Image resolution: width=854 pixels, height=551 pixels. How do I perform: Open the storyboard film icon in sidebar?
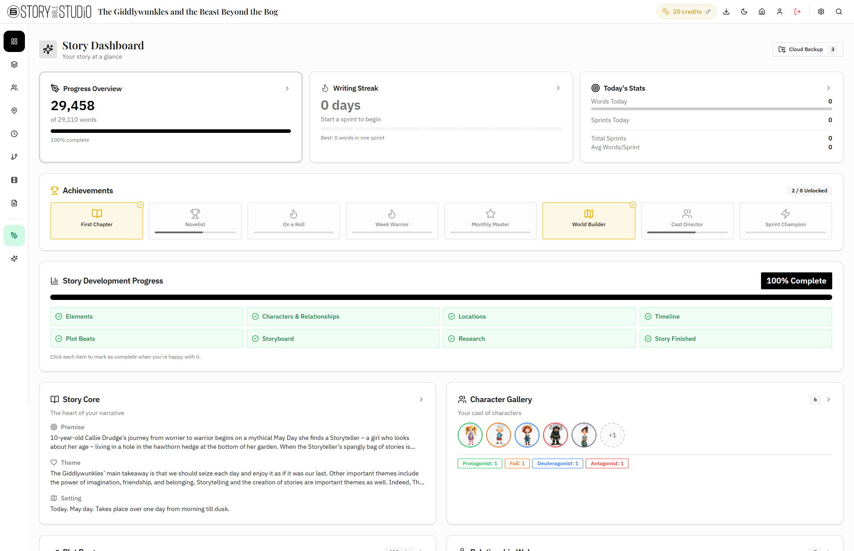14,180
